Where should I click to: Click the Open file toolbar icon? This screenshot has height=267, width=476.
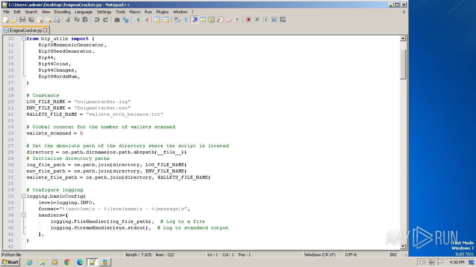tap(14, 20)
